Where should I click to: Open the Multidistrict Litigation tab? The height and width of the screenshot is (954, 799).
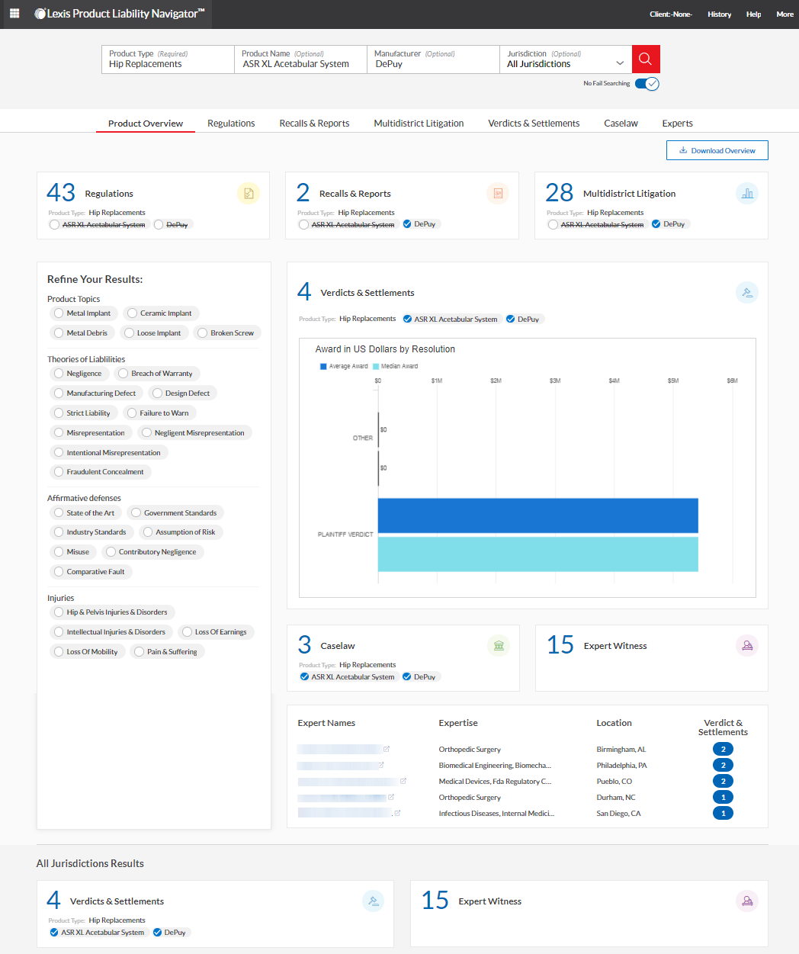click(x=419, y=124)
